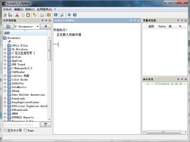The image size is (190, 142).
Task: Click the command history horizontal scrollbar thumb
Action: [x=163, y=132]
